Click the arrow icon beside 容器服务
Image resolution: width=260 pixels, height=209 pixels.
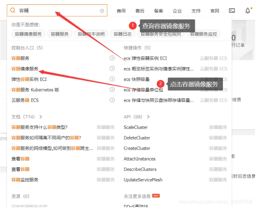click(x=112, y=58)
